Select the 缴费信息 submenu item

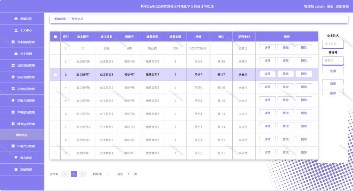[x=22, y=135]
